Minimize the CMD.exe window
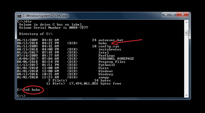 point(166,14)
